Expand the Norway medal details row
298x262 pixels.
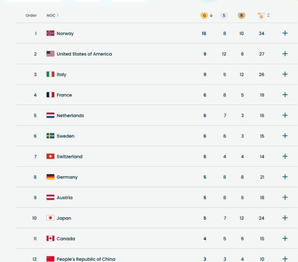(285, 33)
